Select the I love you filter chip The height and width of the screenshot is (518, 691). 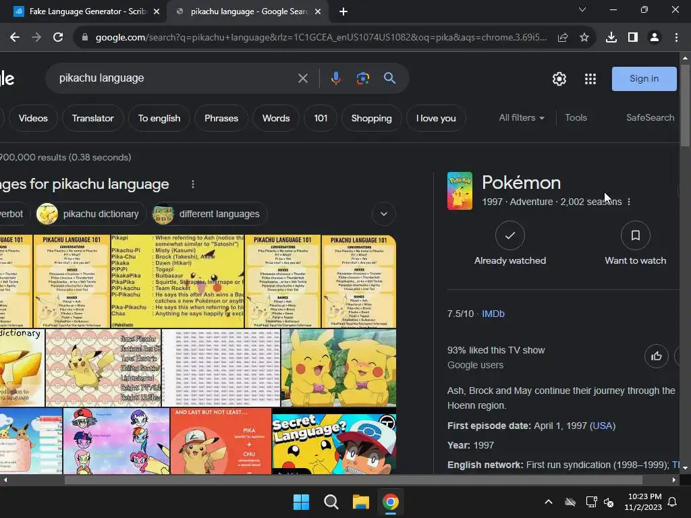[x=436, y=118]
